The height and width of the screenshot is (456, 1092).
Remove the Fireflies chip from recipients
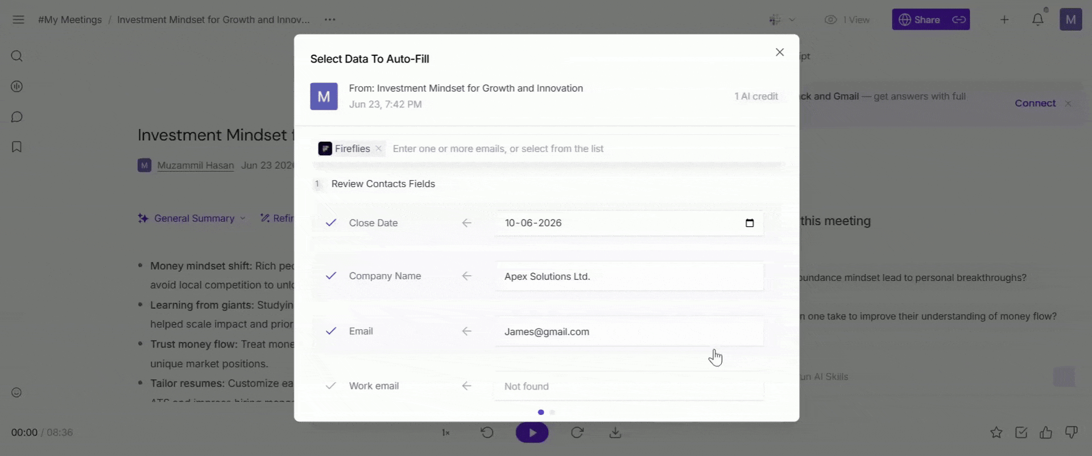[379, 148]
